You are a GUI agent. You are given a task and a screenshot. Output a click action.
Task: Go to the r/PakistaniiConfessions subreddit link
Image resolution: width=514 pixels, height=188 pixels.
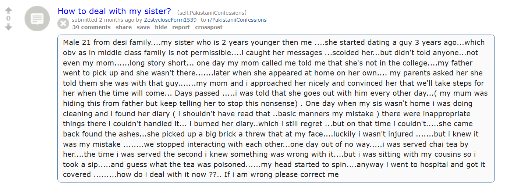[237, 20]
